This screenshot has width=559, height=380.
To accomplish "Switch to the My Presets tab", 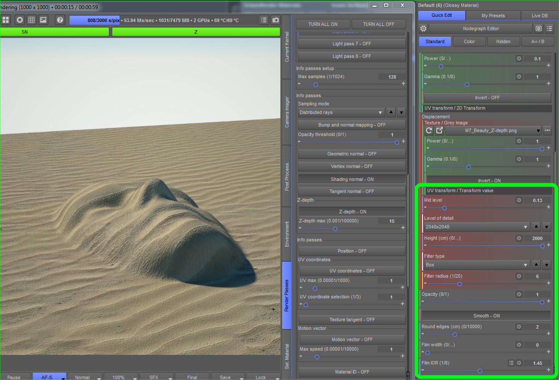I will click(493, 16).
